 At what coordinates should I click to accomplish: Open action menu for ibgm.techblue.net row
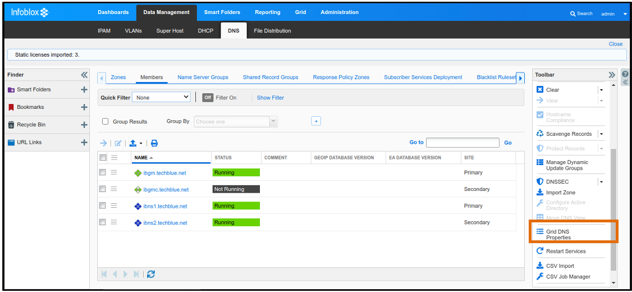click(114, 172)
